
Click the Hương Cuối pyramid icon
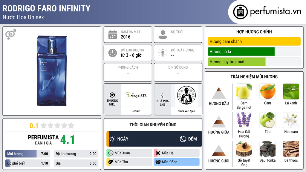[x=219, y=150]
